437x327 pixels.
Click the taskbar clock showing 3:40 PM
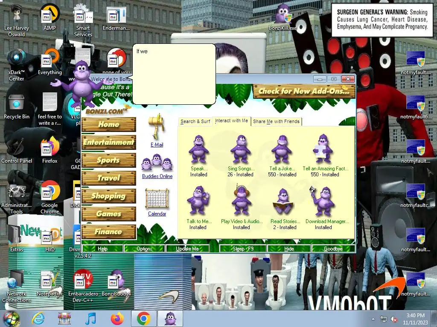click(x=415, y=319)
